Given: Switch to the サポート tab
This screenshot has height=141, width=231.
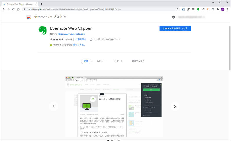Looking at the screenshot, I should pos(118,61).
